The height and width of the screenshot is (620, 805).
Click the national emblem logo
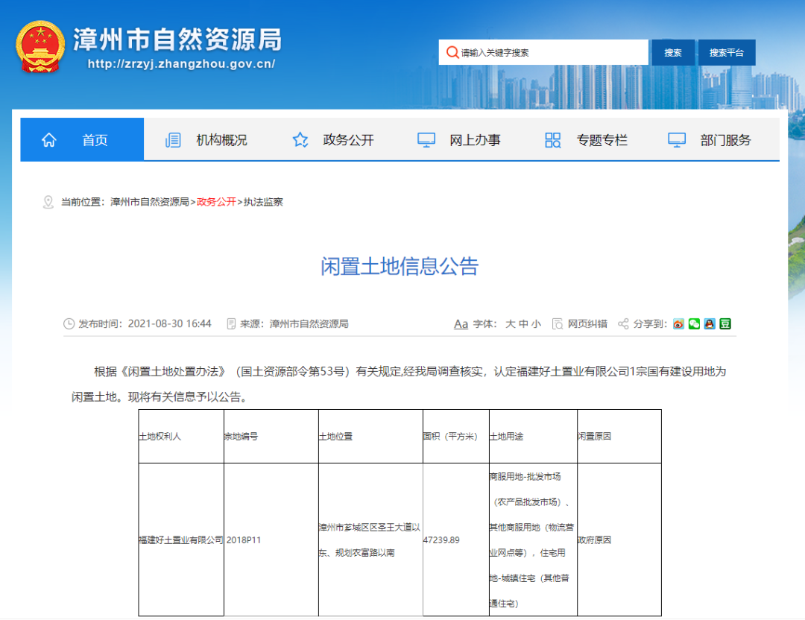40,47
